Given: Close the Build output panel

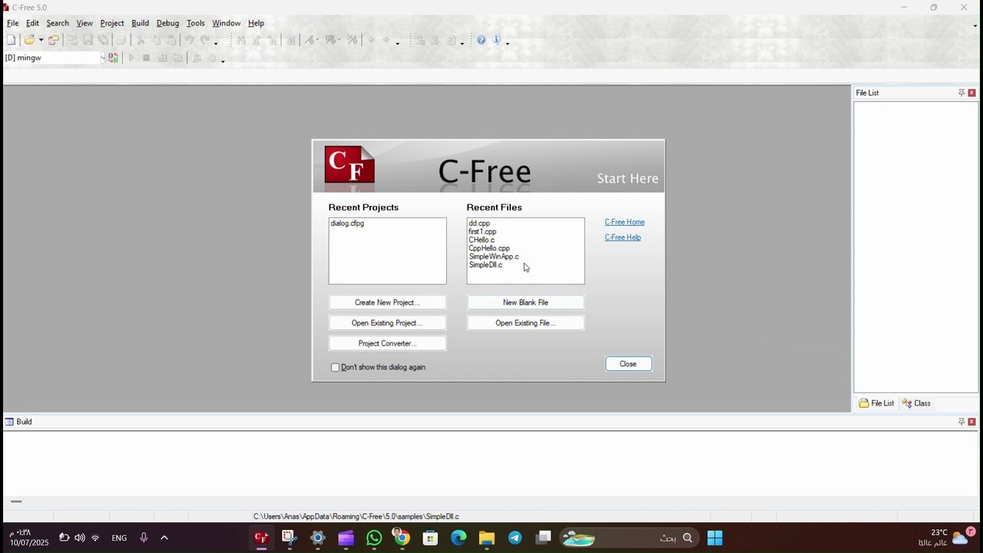Looking at the screenshot, I should [x=971, y=422].
